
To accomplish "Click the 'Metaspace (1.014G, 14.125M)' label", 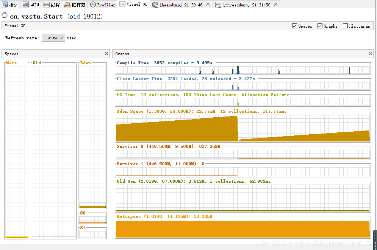I will point(165,216).
